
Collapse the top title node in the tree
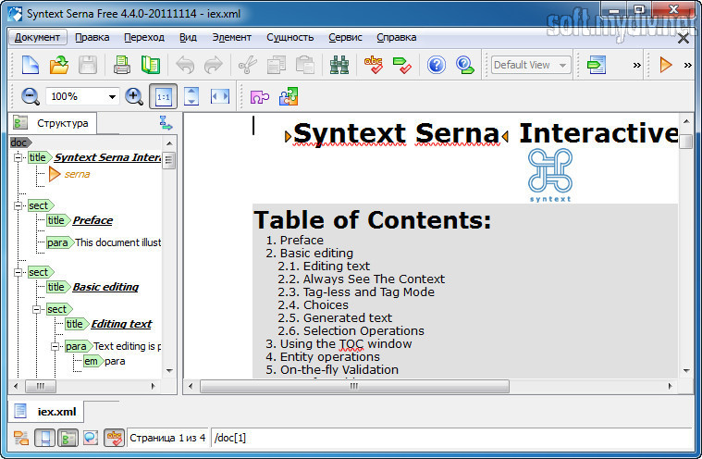(x=18, y=157)
